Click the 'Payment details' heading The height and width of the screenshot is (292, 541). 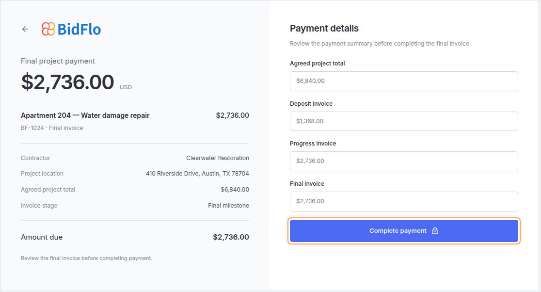pyautogui.click(x=324, y=28)
